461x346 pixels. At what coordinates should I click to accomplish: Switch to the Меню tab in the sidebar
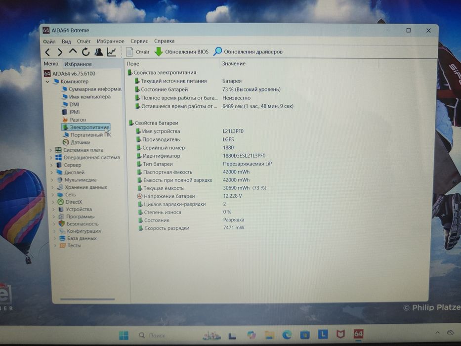(x=51, y=64)
